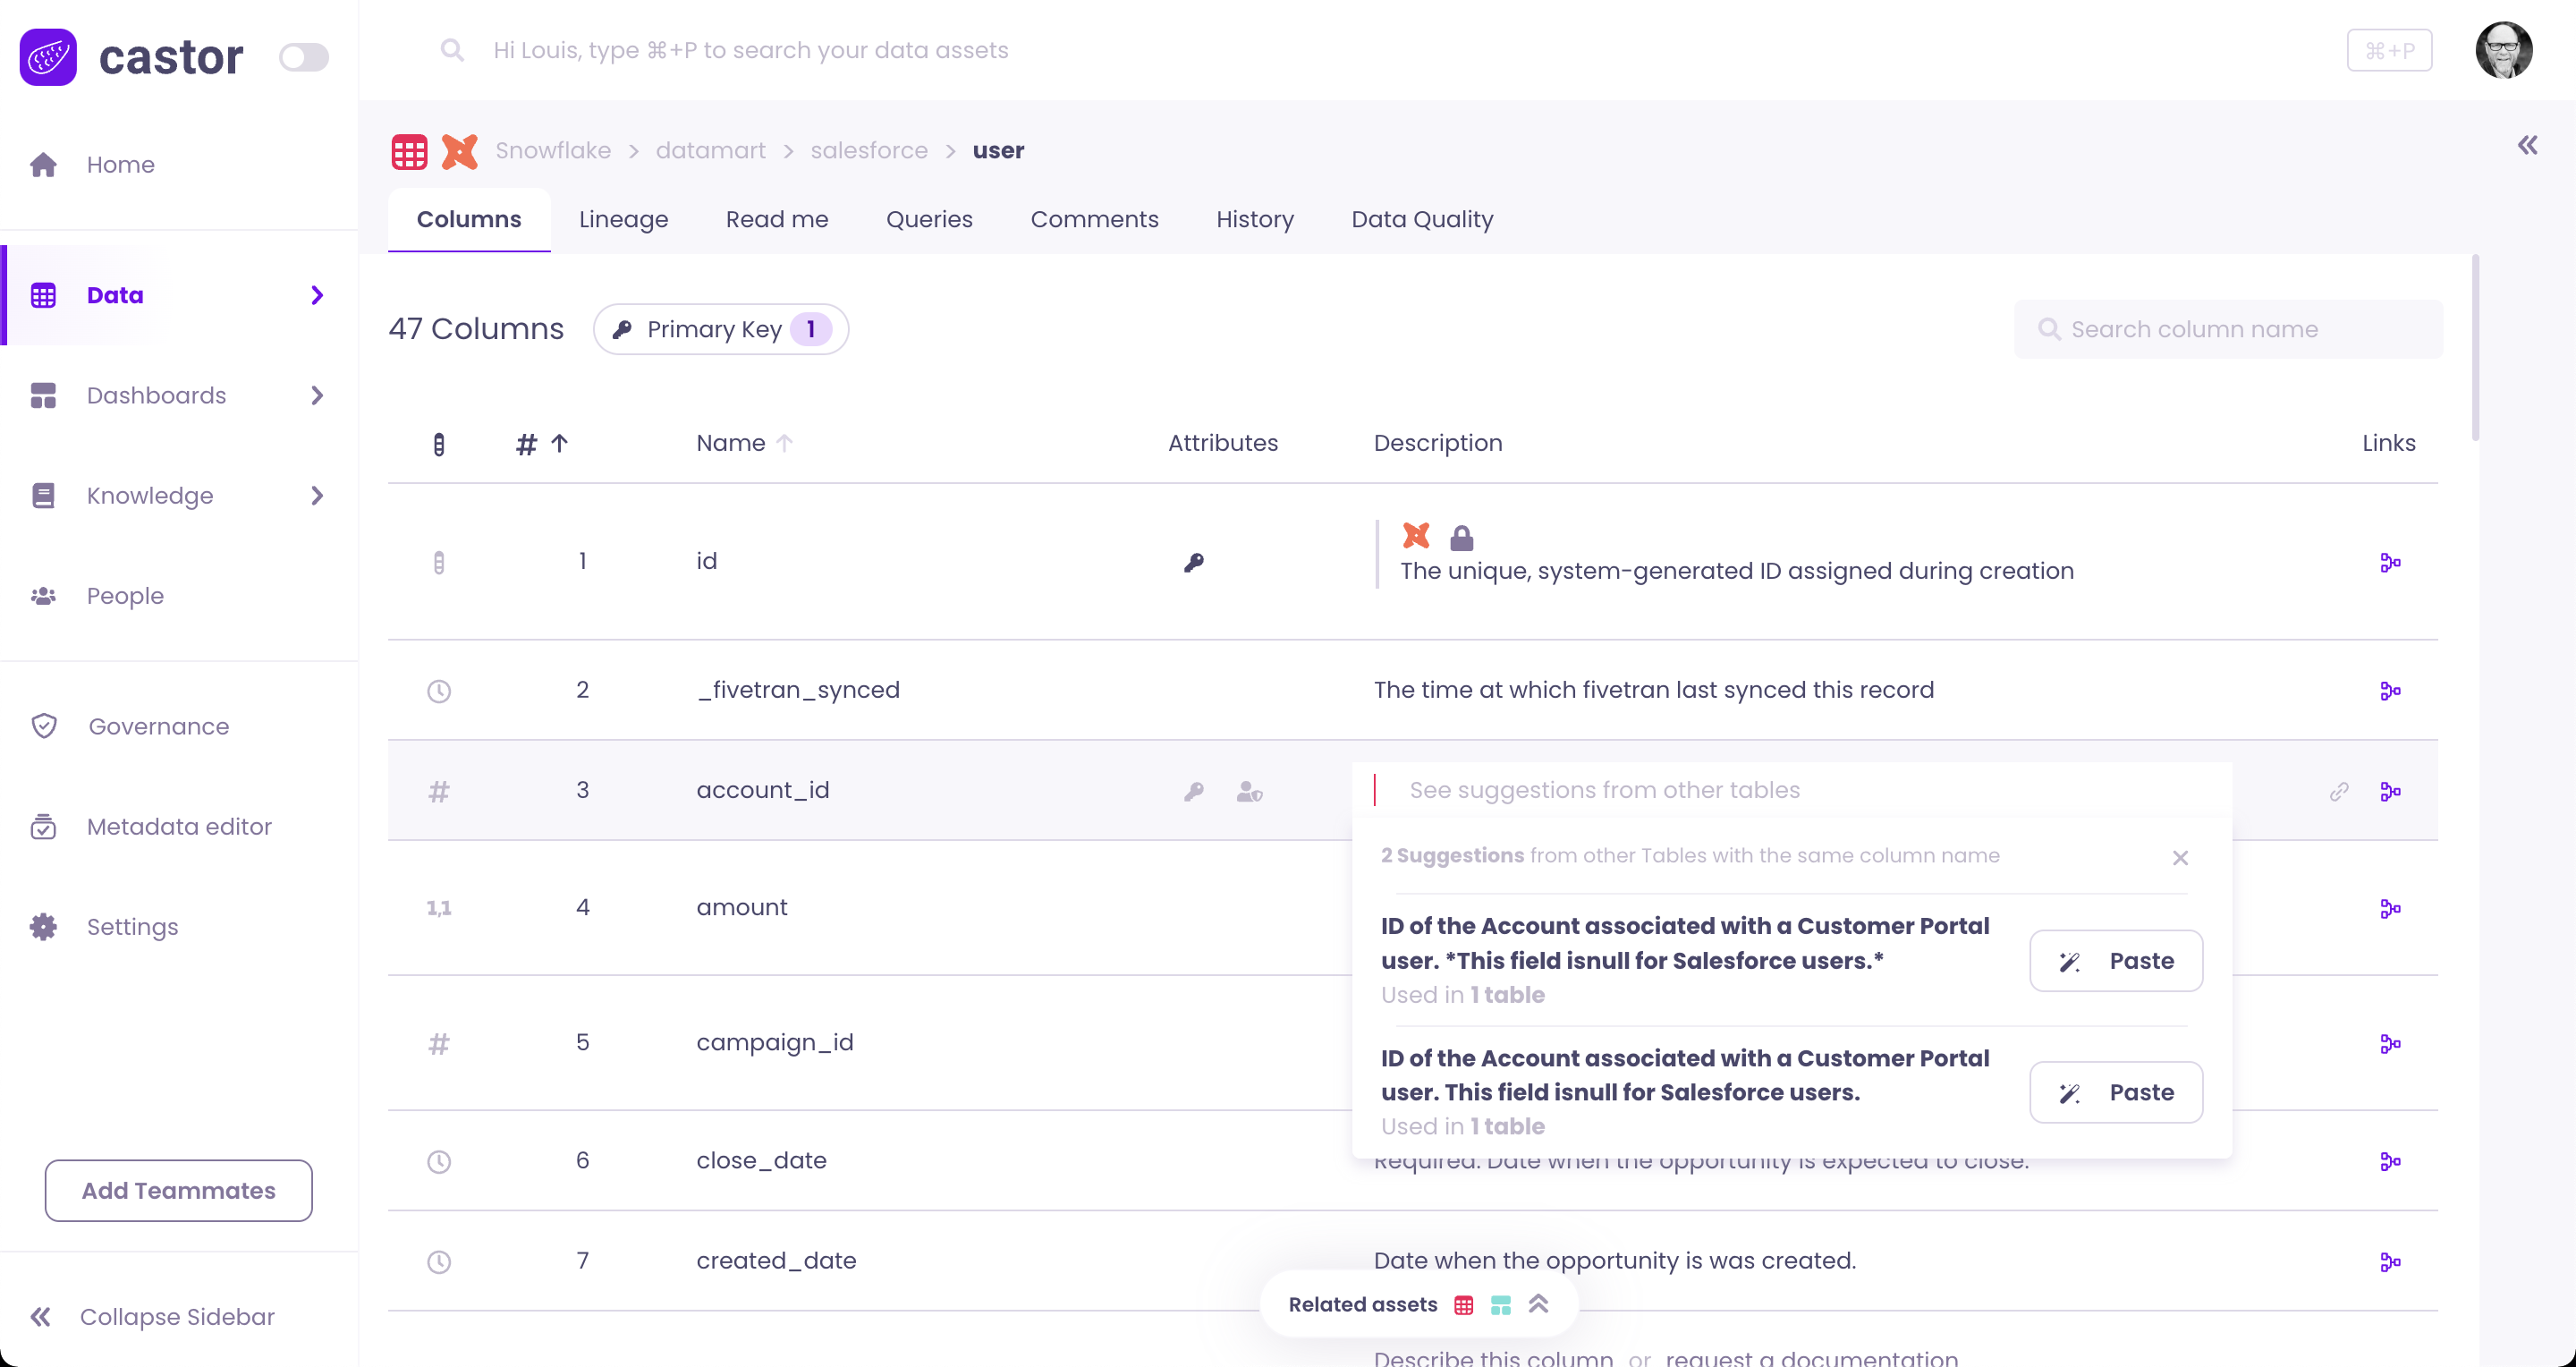Click the vertical scrollbar of the table

point(2475,348)
